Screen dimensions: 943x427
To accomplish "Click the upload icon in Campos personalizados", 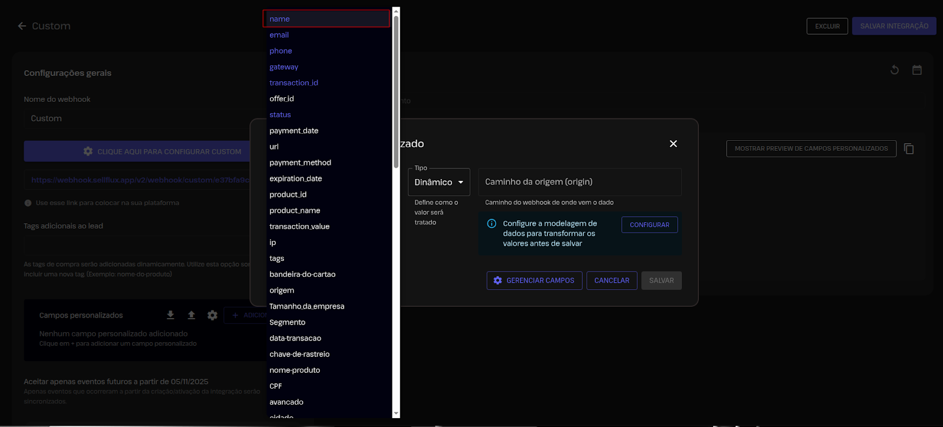I will tap(192, 315).
